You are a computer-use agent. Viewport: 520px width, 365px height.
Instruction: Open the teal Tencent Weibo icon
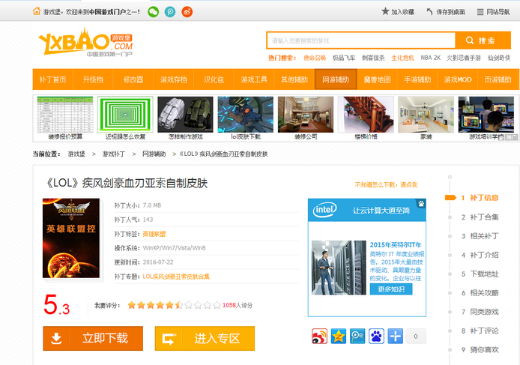(170, 12)
